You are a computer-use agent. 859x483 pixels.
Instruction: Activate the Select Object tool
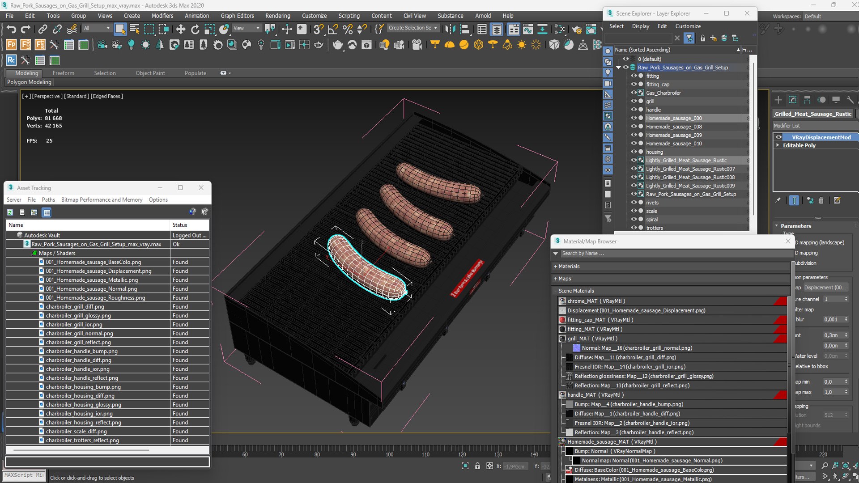point(120,30)
